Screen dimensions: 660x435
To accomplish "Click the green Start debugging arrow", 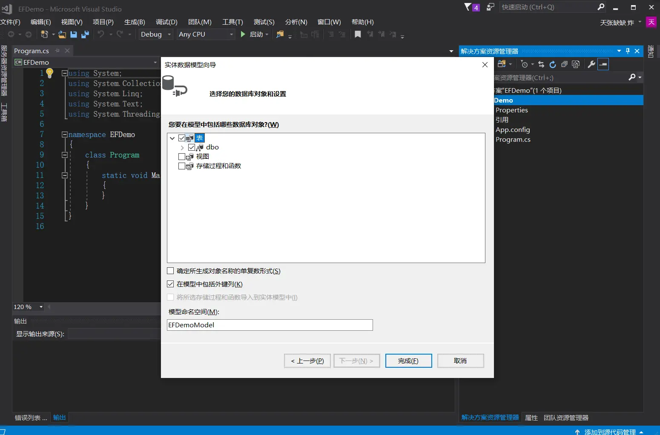I will coord(243,34).
